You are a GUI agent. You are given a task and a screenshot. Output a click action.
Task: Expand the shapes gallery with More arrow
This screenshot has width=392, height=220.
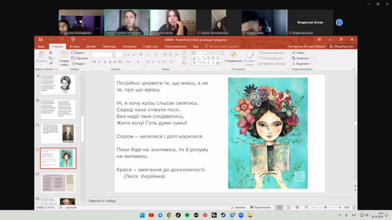pos(222,63)
